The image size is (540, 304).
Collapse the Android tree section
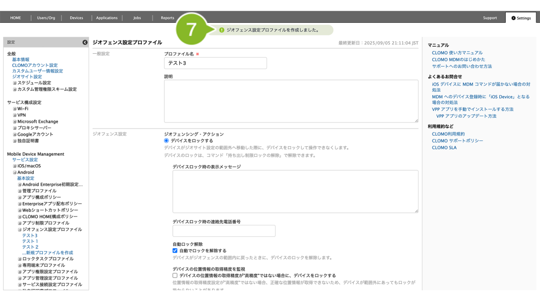click(15, 173)
